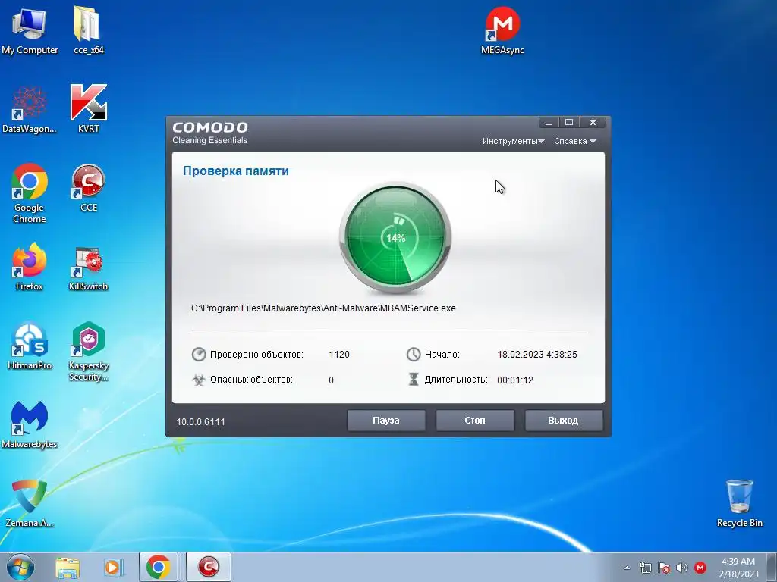Click the hourglass icon beside Длительность
The image size is (777, 582).
414,380
